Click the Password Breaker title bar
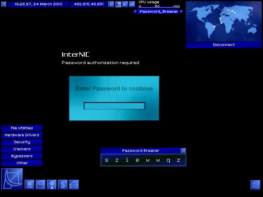Image resolution: width=263 pixels, height=197 pixels. (141, 151)
